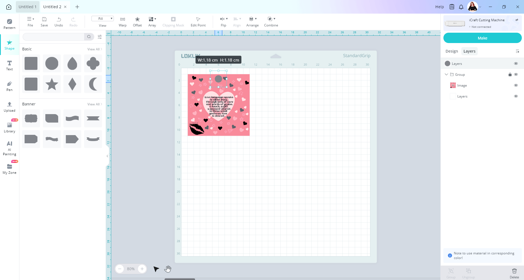The image size is (524, 280).
Task: Expand the Arrange dropdown menu
Action: 252,22
